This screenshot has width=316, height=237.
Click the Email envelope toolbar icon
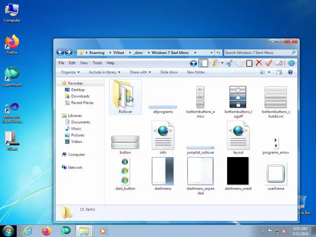(x=279, y=63)
